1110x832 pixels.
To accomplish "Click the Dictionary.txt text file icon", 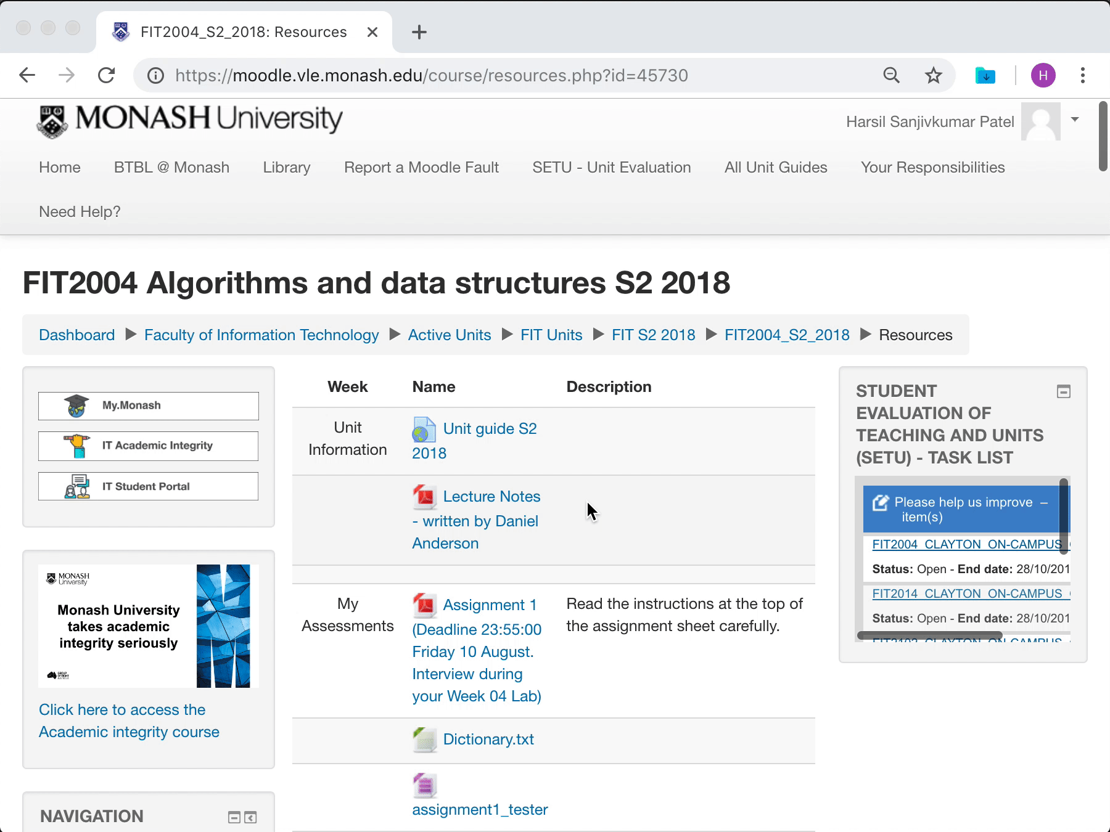I will pyautogui.click(x=424, y=740).
